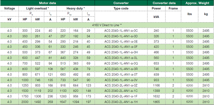Select the 560 kVA power value
Screen dimensions: 214x105
pos(156,58)
